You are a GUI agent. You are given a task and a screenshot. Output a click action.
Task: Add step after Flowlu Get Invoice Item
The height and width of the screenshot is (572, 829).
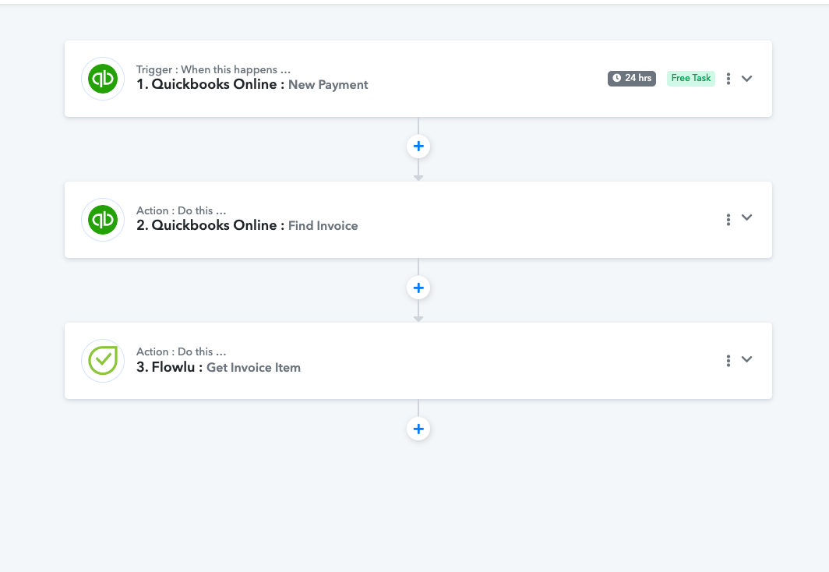click(418, 429)
